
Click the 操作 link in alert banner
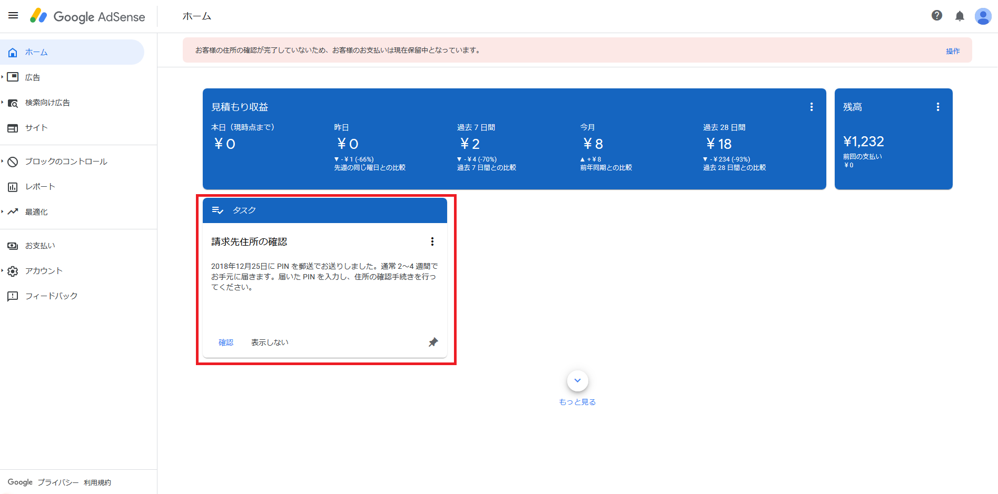coord(953,51)
